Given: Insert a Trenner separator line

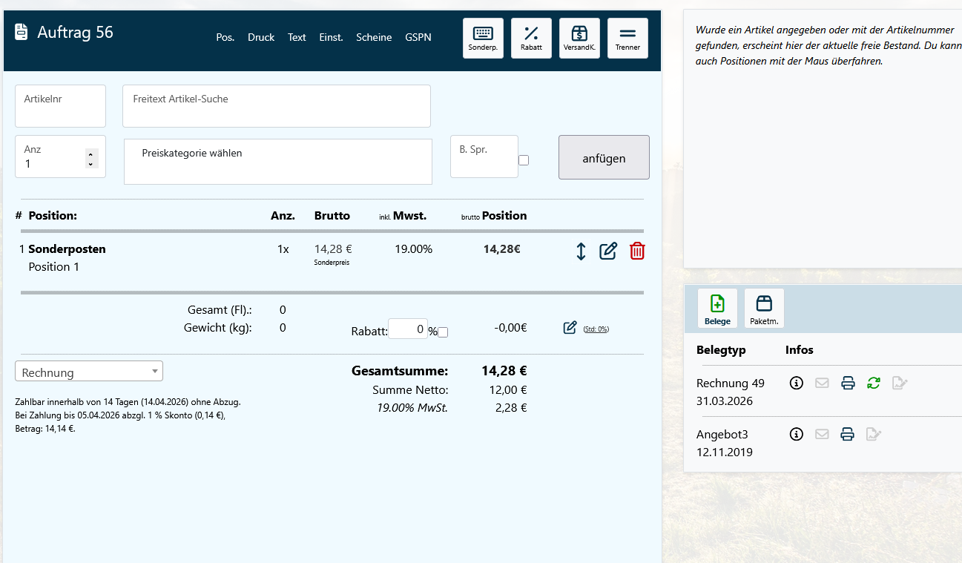Looking at the screenshot, I should [627, 38].
